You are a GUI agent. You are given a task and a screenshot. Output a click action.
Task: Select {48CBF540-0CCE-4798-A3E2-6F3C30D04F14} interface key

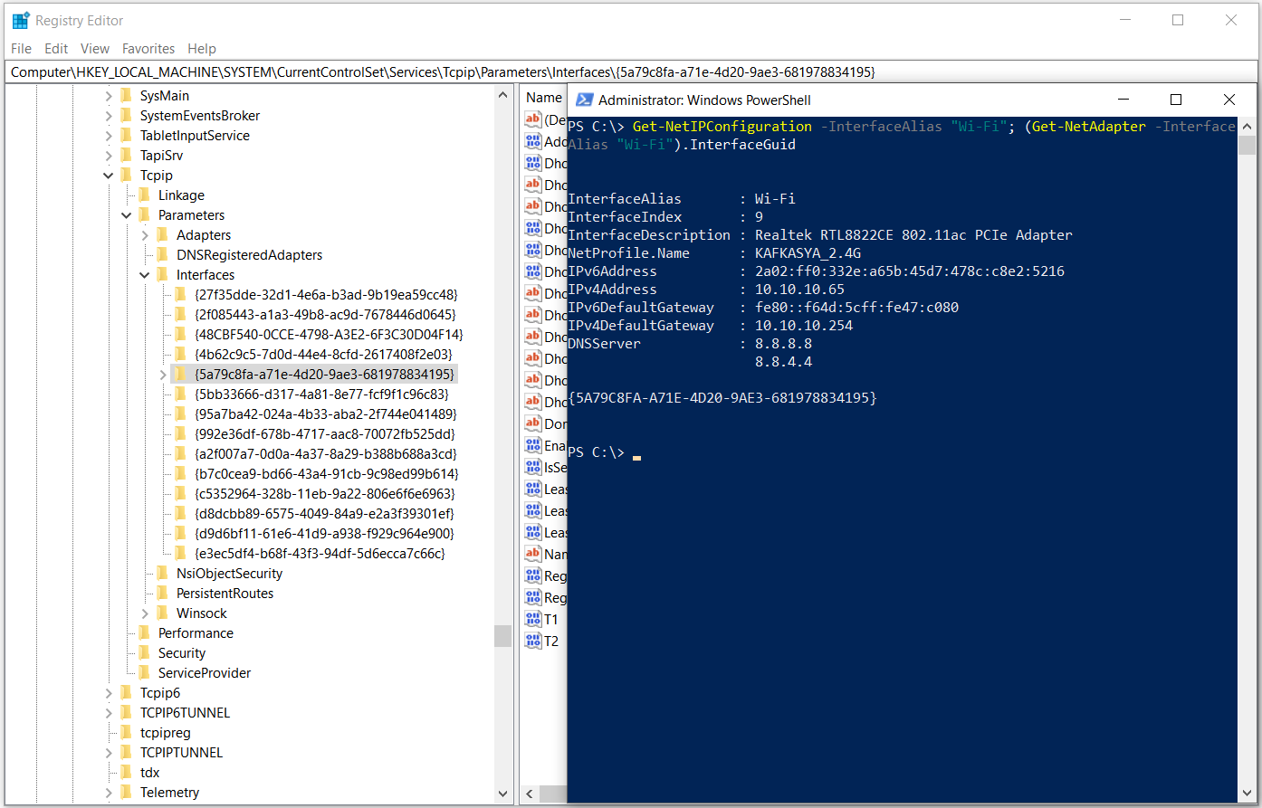[329, 335]
